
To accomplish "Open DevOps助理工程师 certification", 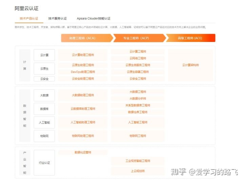I will click(83, 72).
